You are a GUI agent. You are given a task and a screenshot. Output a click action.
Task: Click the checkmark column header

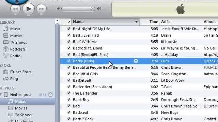tap(69, 22)
